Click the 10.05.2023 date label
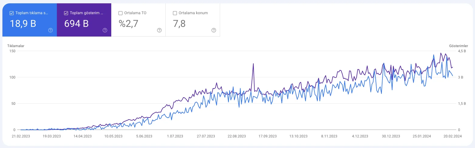 113,136
